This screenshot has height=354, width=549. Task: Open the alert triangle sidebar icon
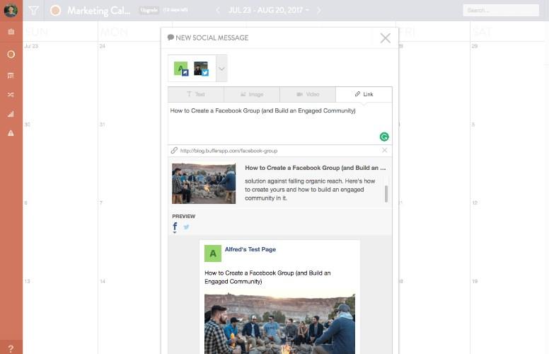pos(11,133)
